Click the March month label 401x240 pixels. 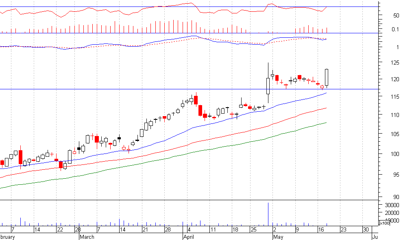(x=87, y=237)
